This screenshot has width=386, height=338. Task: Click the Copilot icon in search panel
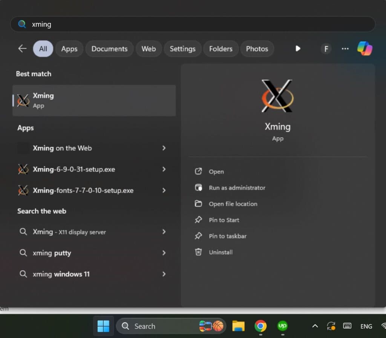365,49
